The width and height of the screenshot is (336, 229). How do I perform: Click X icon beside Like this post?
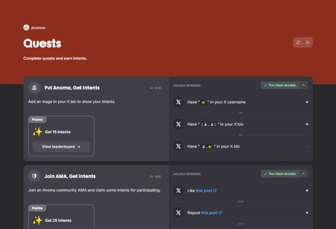coord(178,190)
